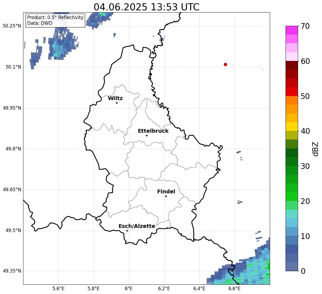The height and width of the screenshot is (294, 322).
Task: Click the Esch/Alzette station cross marker
Action: [x=127, y=231]
